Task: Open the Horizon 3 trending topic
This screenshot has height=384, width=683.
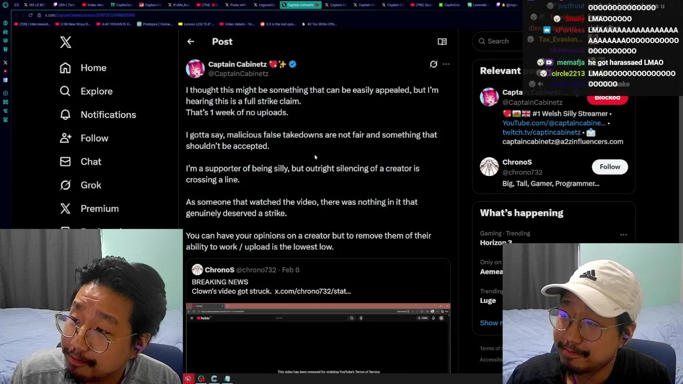Action: (x=496, y=243)
